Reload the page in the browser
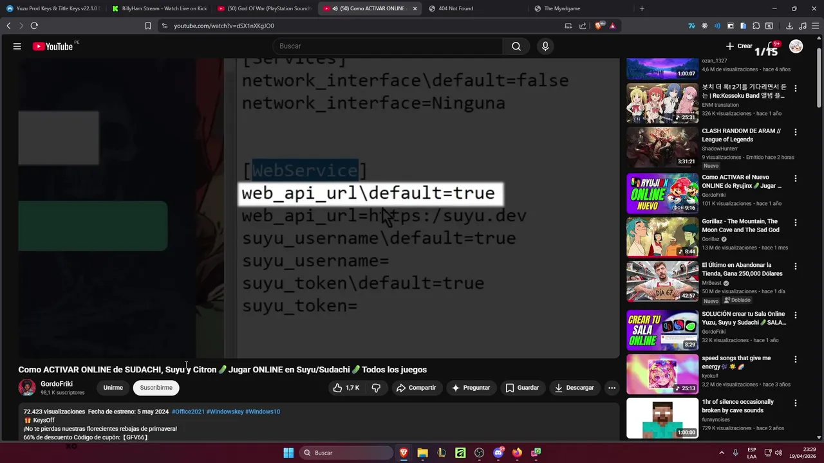824x463 pixels. click(34, 26)
